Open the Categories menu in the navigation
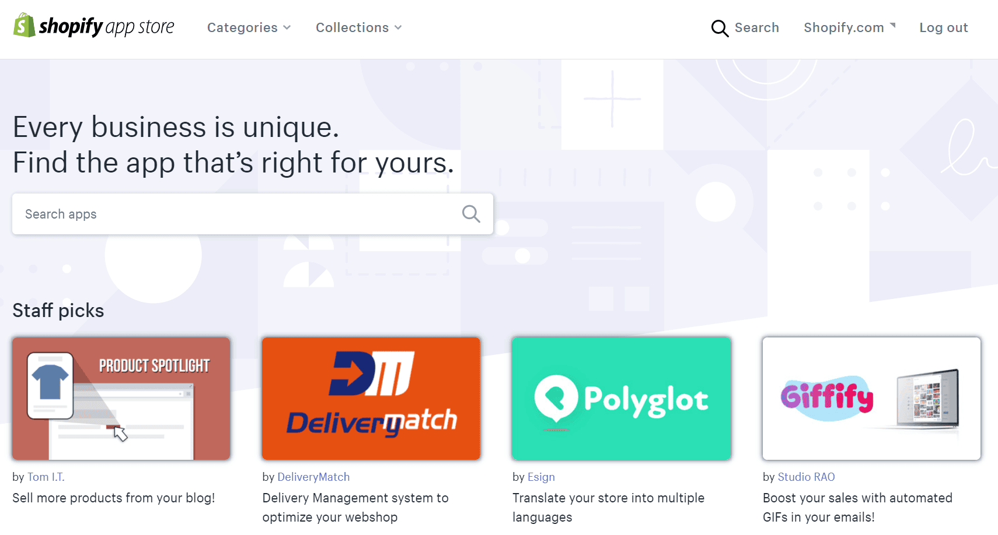998x535 pixels. 249,27
